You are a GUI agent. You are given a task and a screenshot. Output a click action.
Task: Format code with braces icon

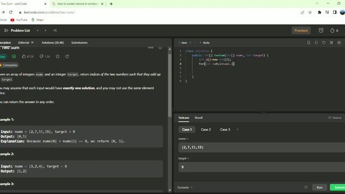[x=316, y=43]
